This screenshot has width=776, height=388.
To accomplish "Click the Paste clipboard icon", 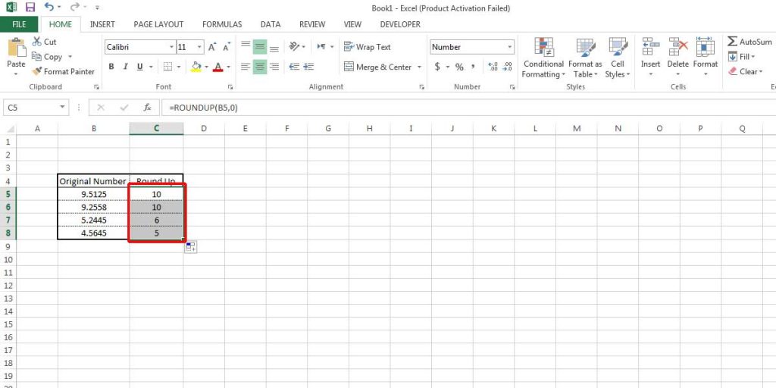I will 17,48.
